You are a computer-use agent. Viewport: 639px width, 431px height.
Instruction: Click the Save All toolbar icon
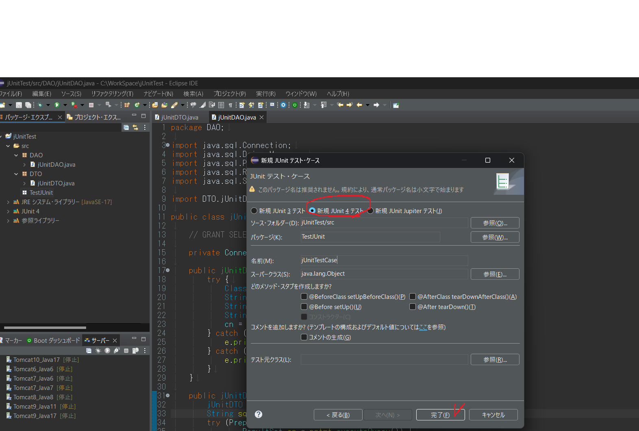28,105
